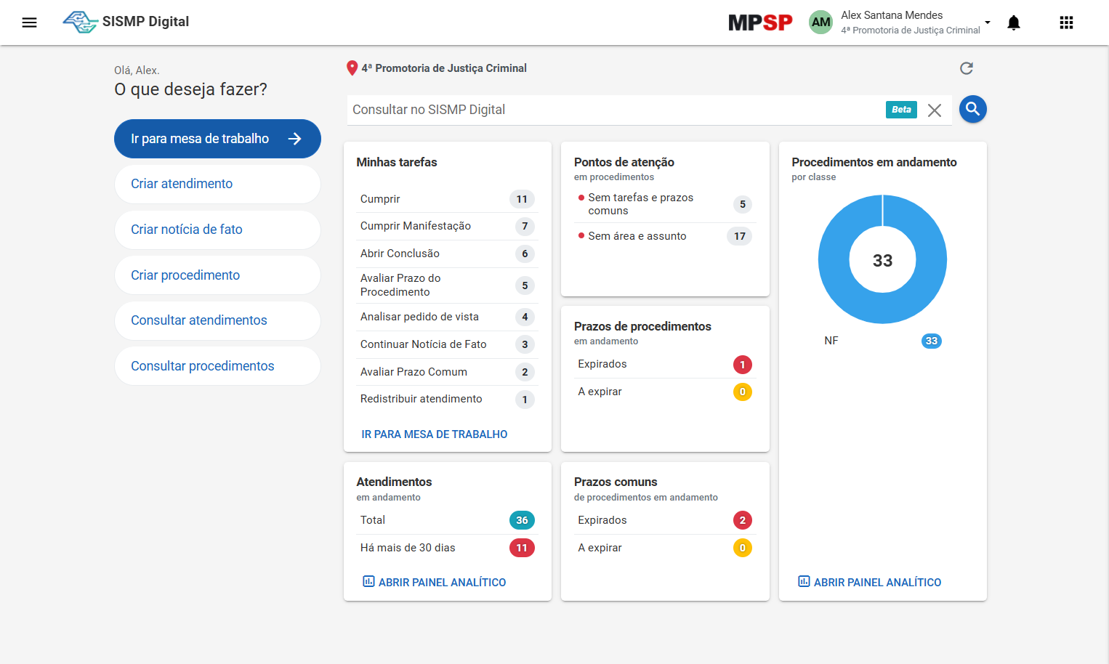This screenshot has height=664, width=1109.
Task: Follow IR PARA MESA DE TRABALHO link
Action: tap(435, 434)
